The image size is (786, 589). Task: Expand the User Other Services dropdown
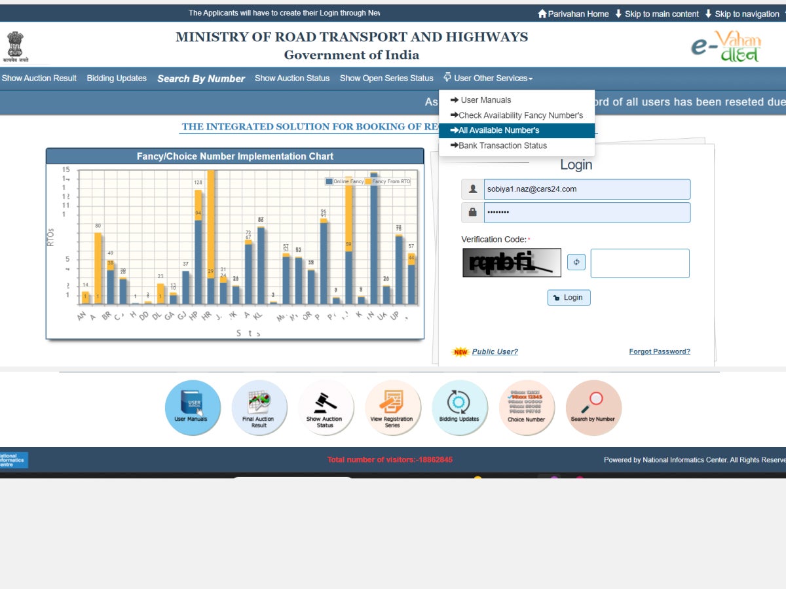(489, 78)
